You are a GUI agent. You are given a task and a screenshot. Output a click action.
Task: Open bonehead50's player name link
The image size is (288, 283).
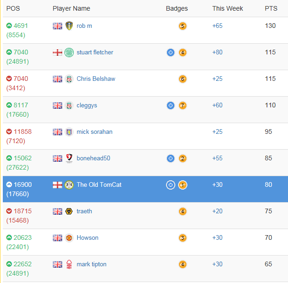(x=93, y=158)
